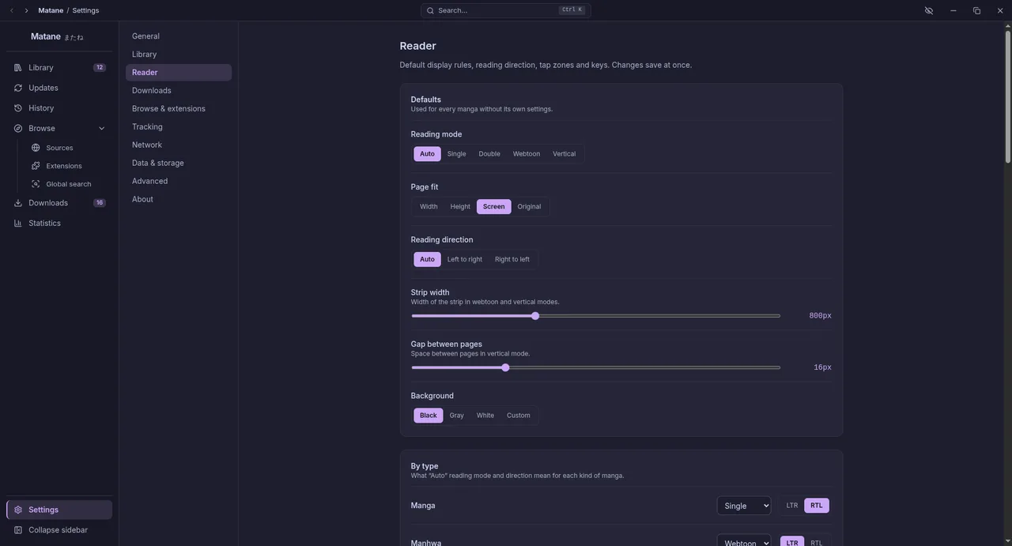Set Manga direction to RTL
Viewport: 1012px width, 546px height.
click(x=817, y=506)
